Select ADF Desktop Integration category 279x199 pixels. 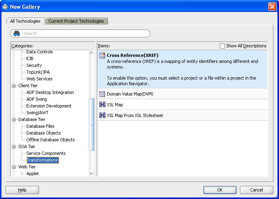[50, 92]
